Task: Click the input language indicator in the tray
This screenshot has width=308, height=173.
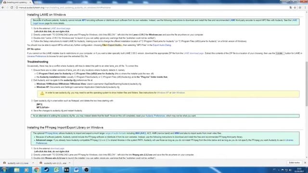Action: coord(274,170)
